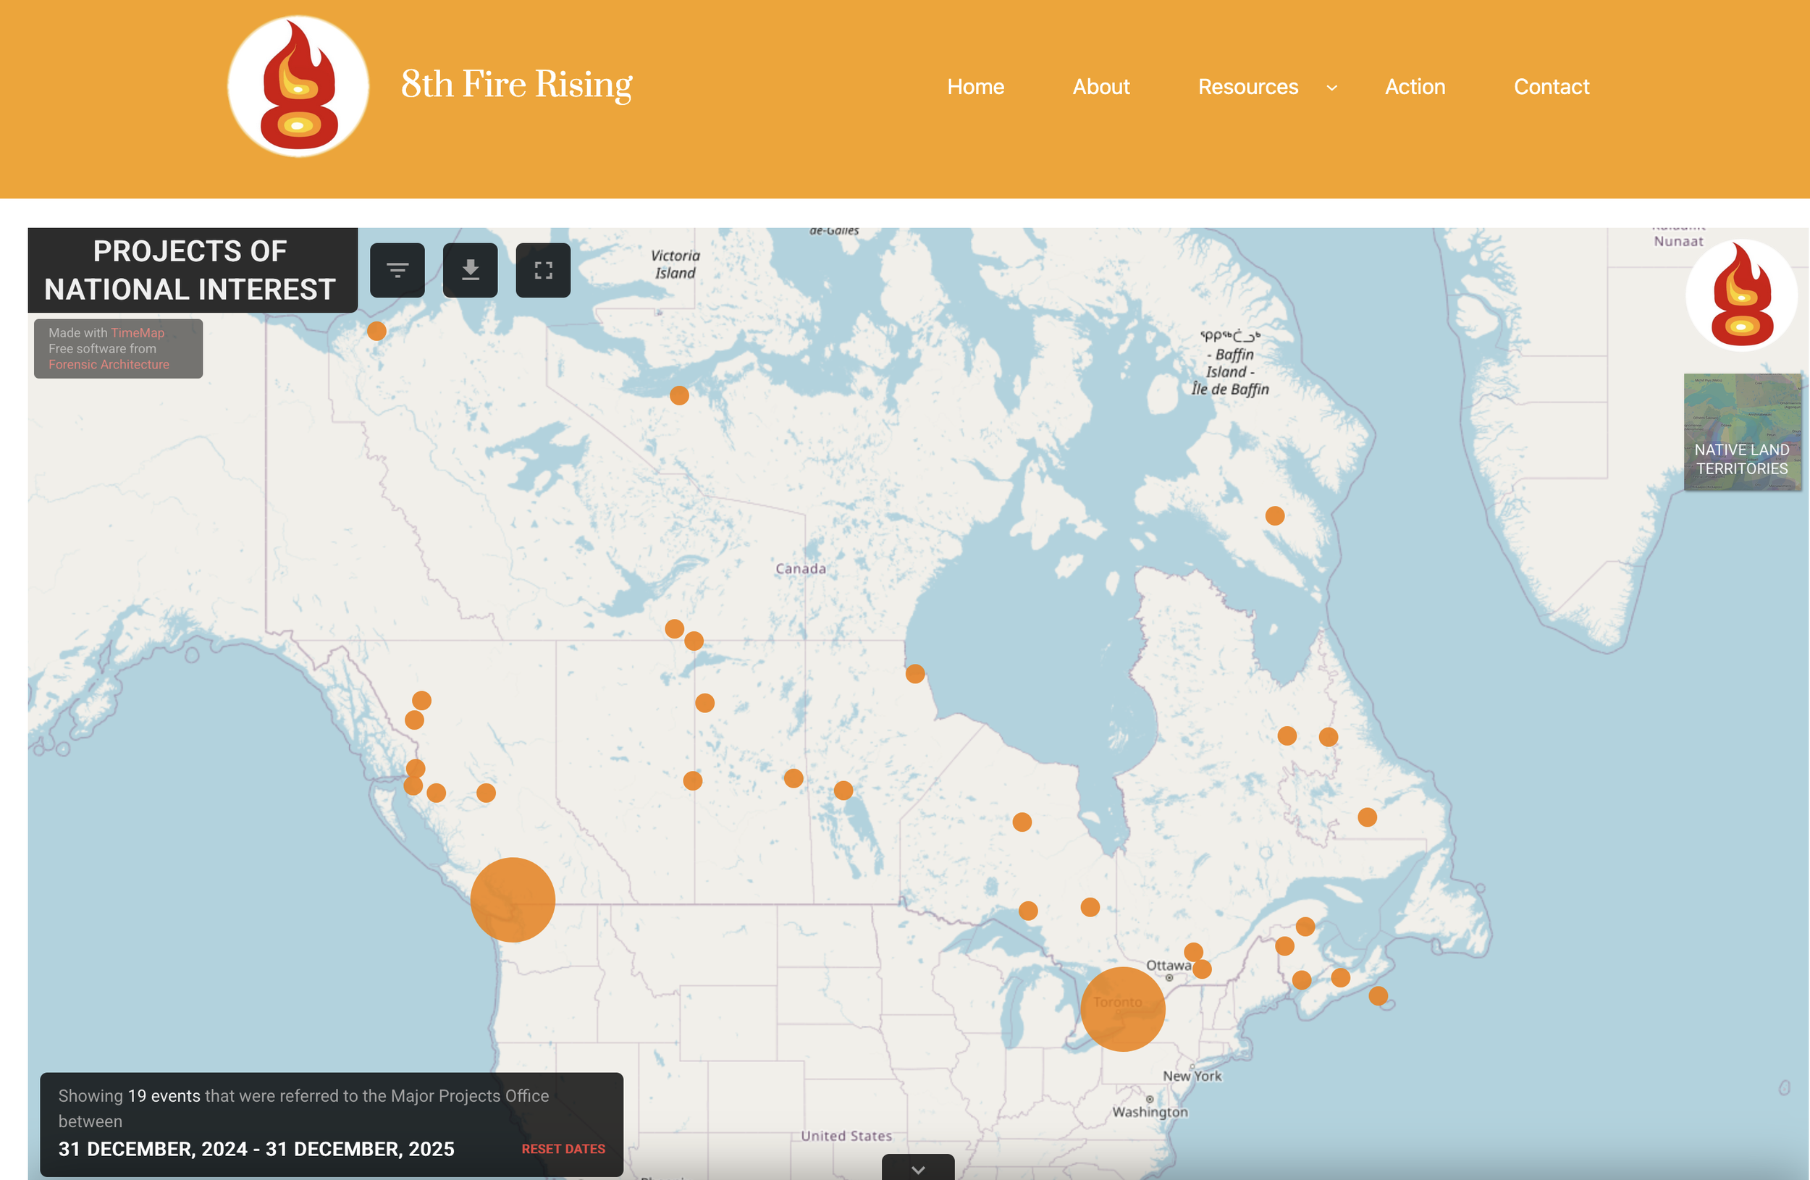
Task: Open the Contact page
Action: (1551, 87)
